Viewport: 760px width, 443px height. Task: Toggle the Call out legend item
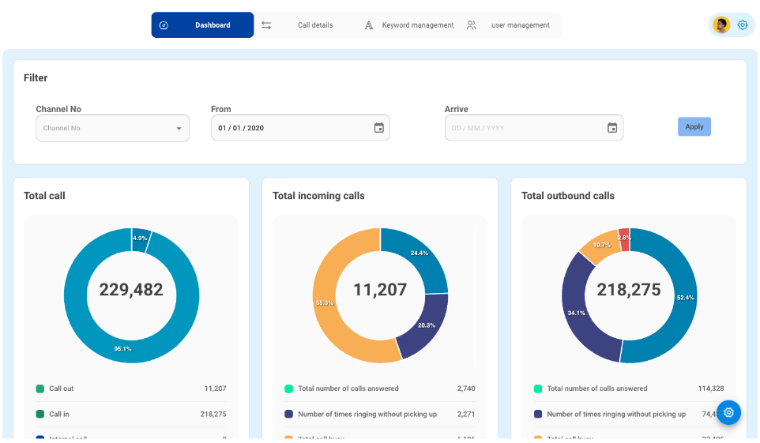pyautogui.click(x=61, y=389)
